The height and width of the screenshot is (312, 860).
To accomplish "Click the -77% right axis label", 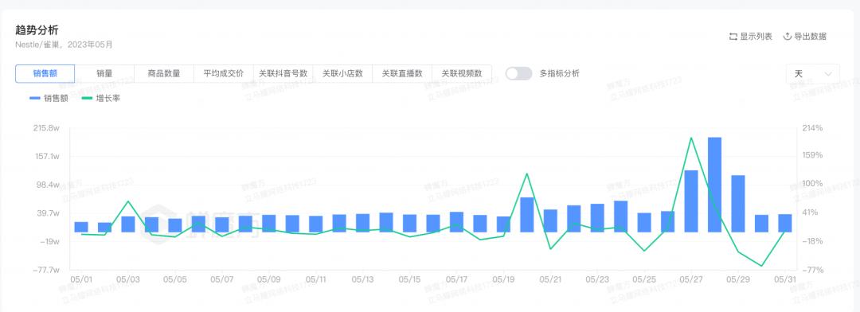I will [x=813, y=270].
